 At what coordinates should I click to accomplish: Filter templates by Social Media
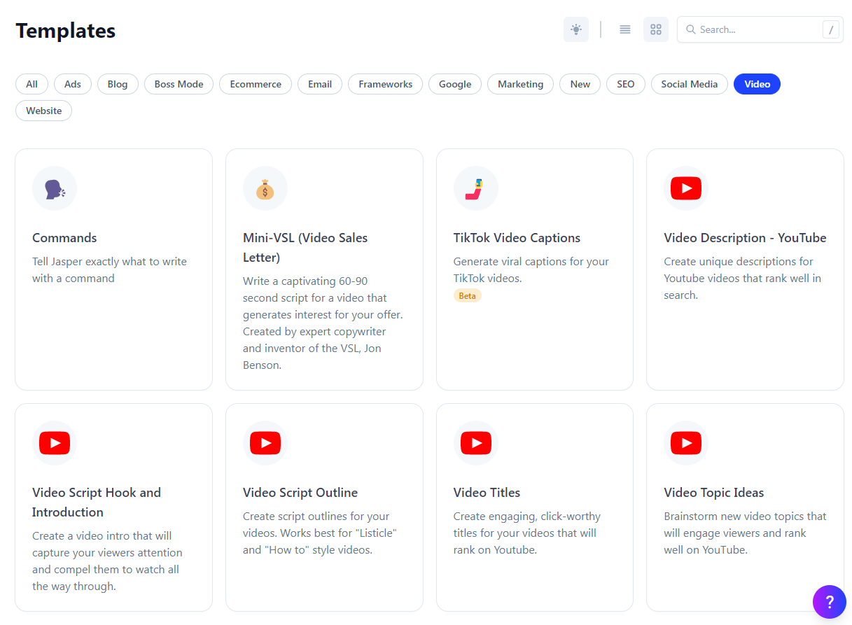coord(689,84)
